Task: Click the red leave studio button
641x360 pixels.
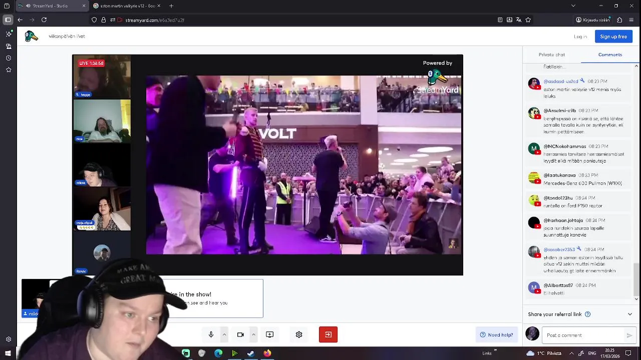Action: click(x=328, y=334)
